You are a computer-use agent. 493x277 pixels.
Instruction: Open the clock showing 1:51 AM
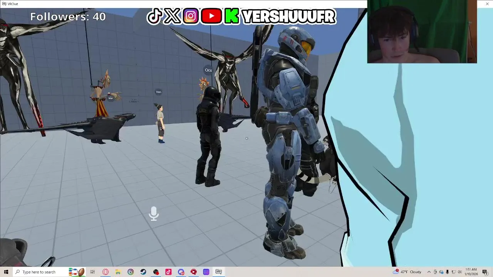point(471,272)
